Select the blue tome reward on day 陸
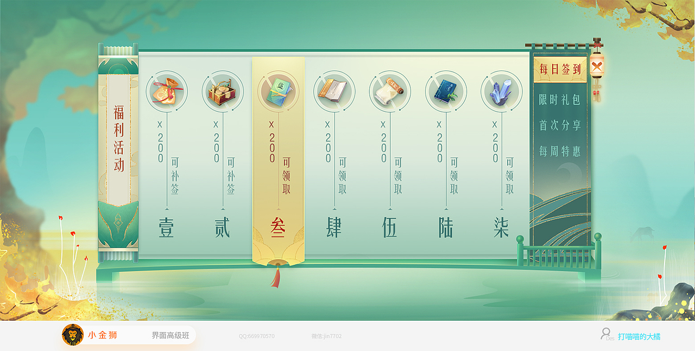695x351 pixels. (446, 91)
